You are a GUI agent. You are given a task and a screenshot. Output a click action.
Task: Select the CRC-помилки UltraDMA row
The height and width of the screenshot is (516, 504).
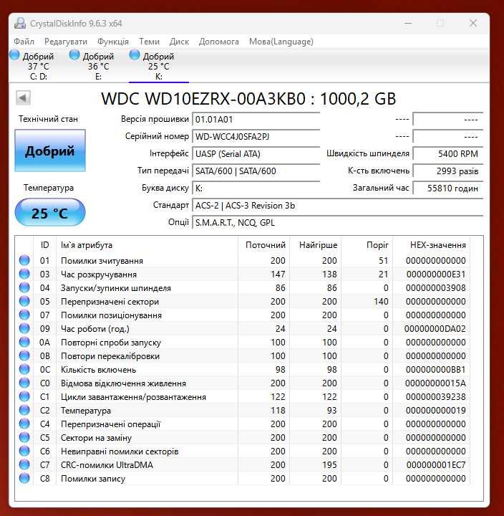coord(242,464)
